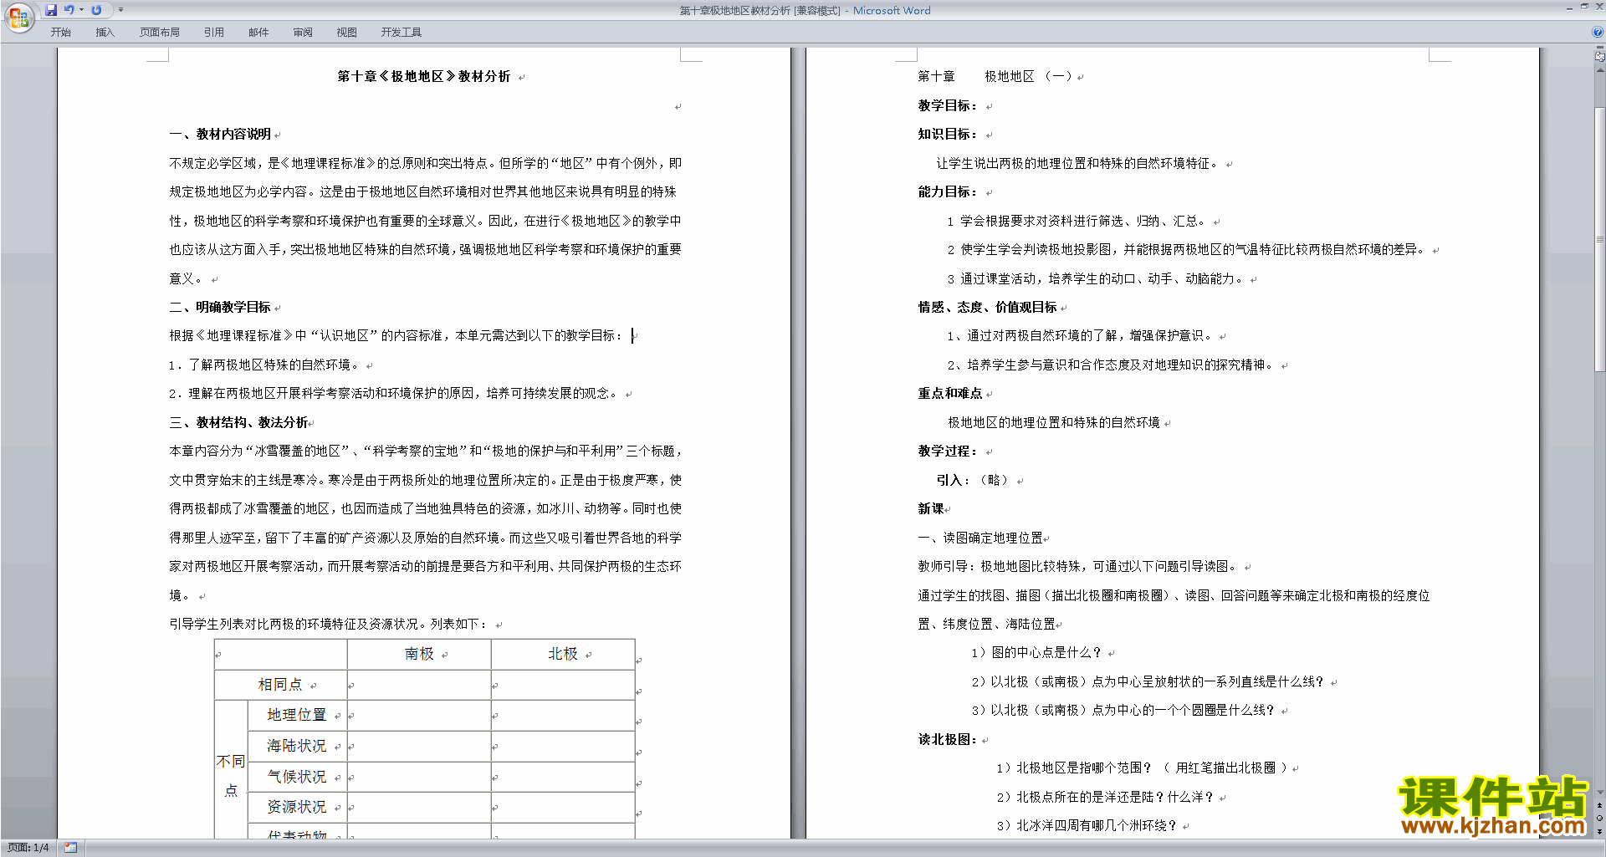Go to previous page using double-up arrow
Image resolution: width=1606 pixels, height=857 pixels.
click(x=1599, y=806)
